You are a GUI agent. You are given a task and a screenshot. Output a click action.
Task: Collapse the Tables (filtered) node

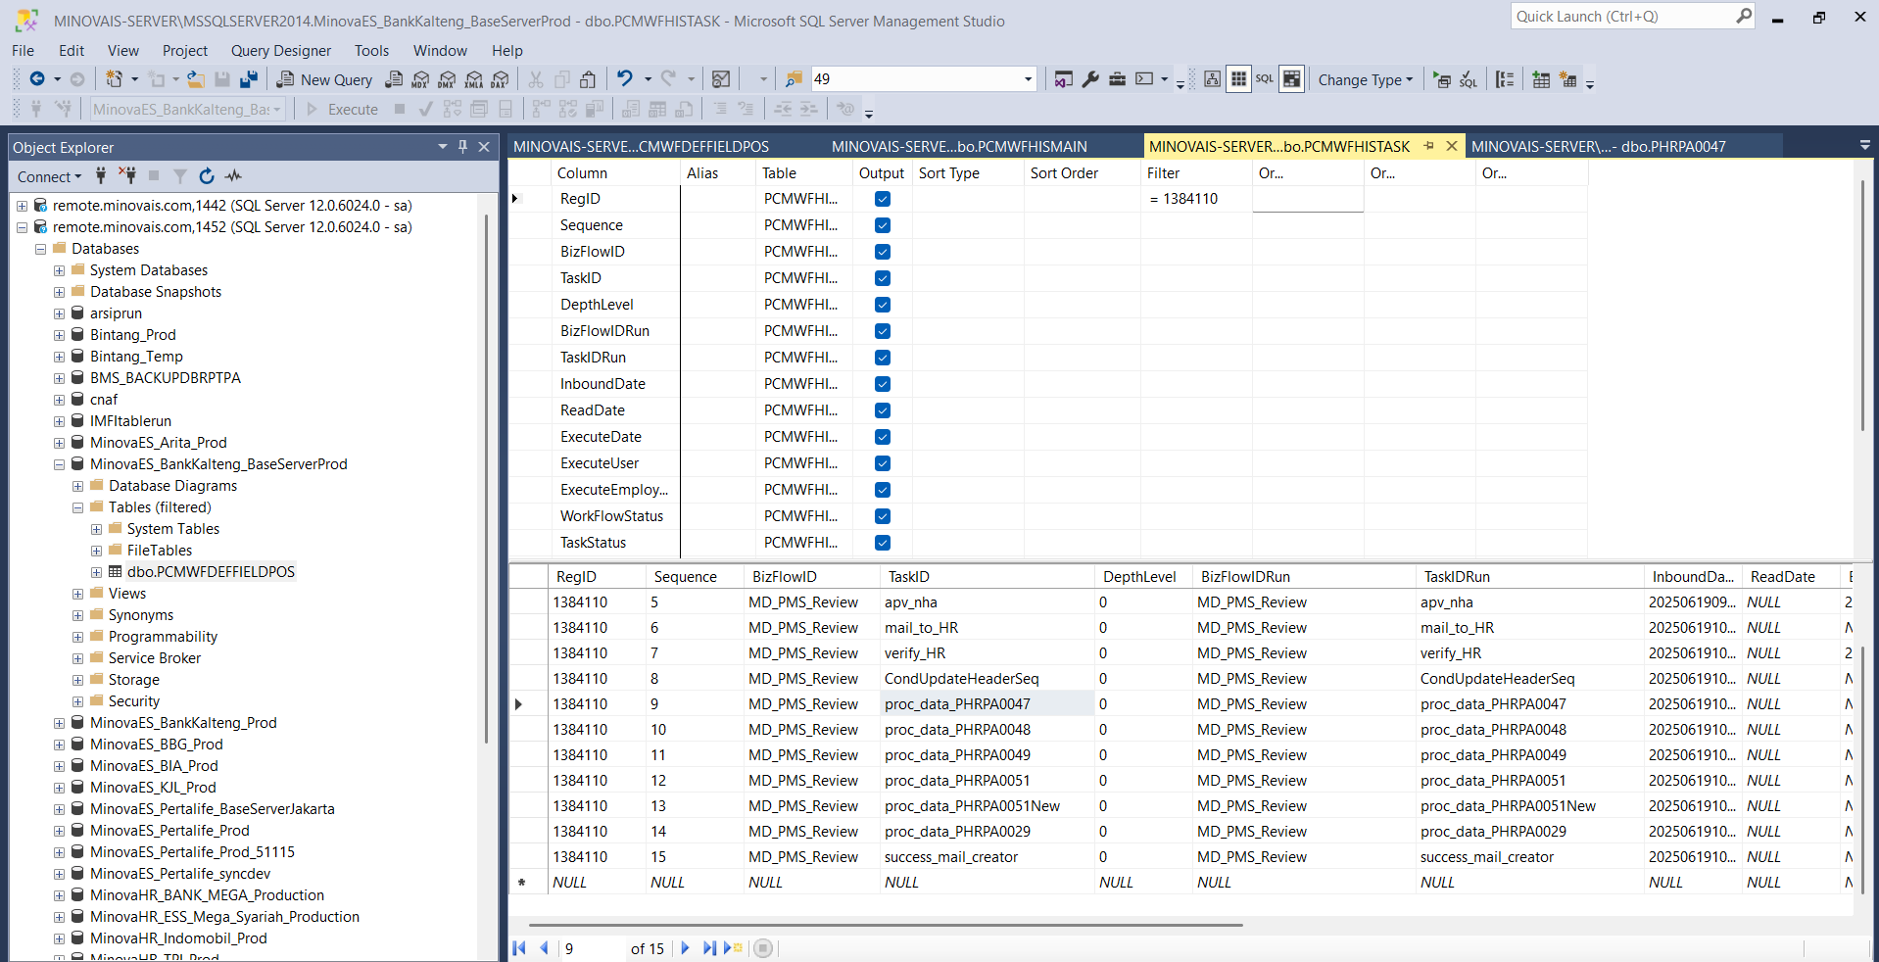(x=77, y=507)
